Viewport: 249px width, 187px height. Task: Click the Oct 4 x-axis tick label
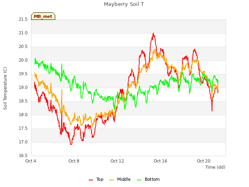click(31, 161)
